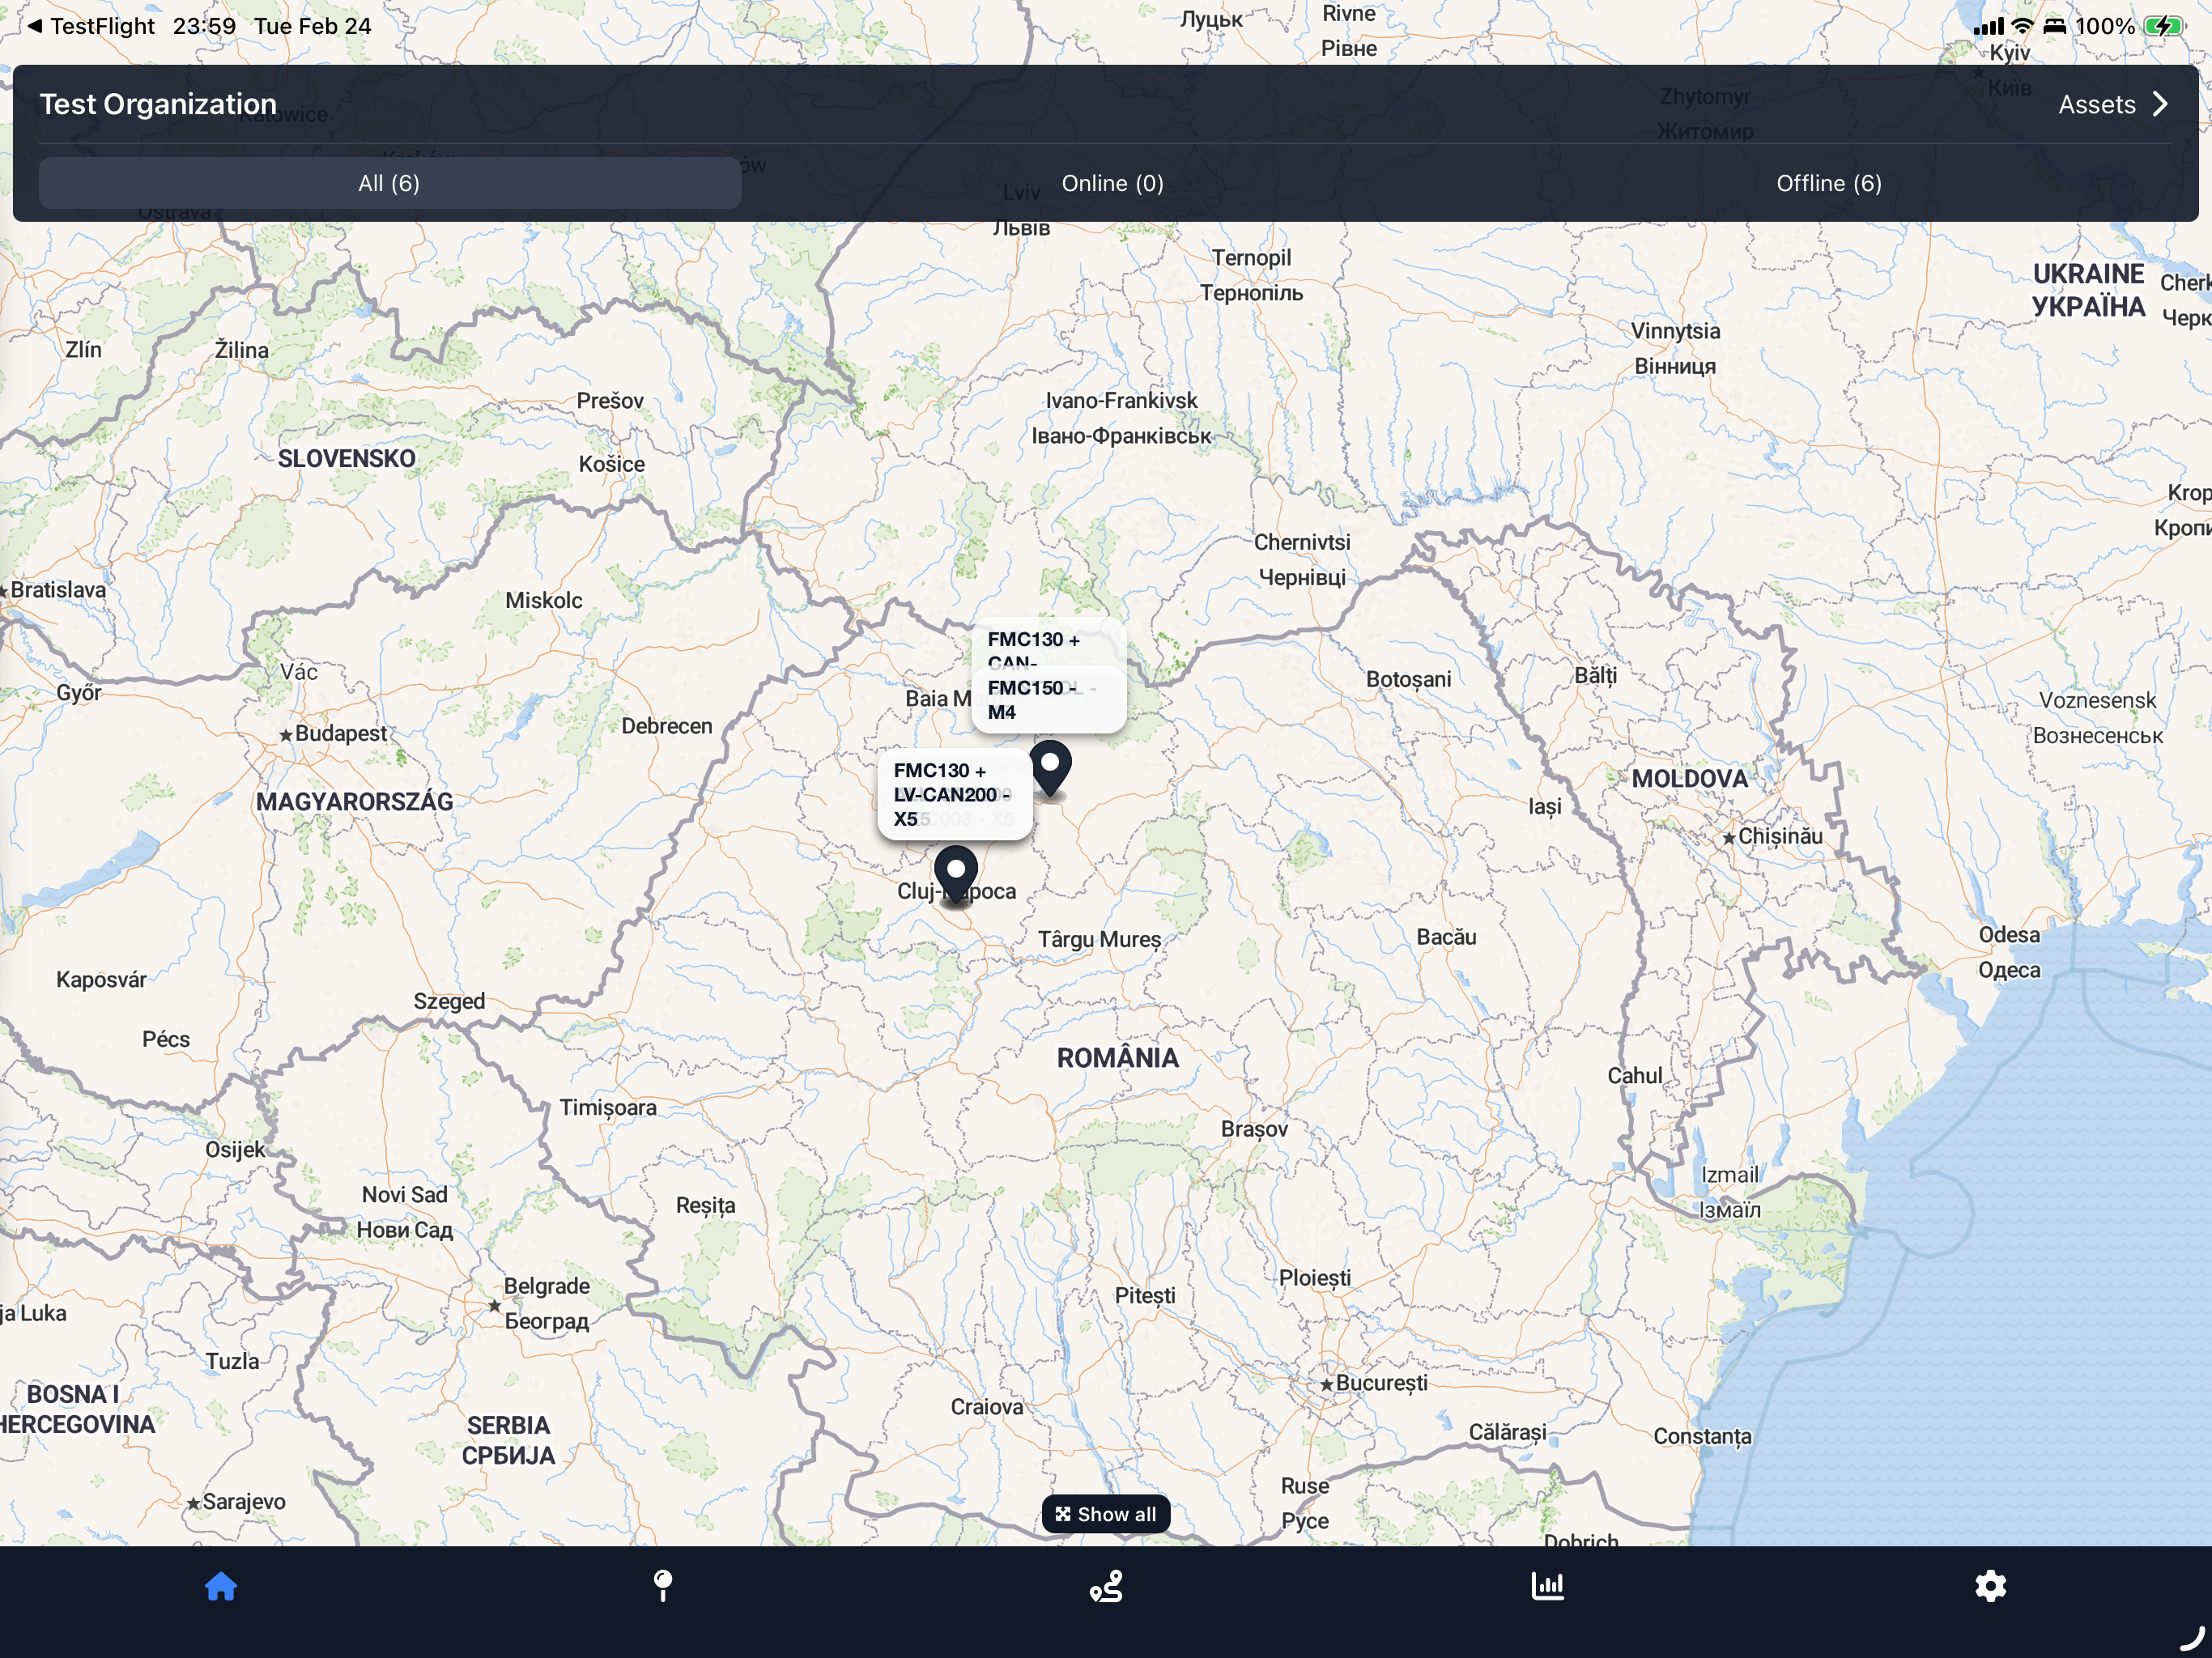
Task: Click the Test Organization title
Action: coord(158,104)
